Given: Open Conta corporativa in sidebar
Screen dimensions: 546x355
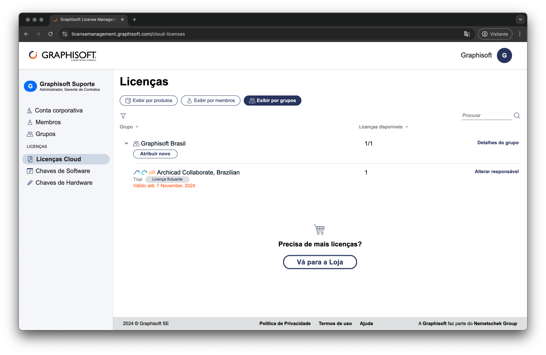Looking at the screenshot, I should (58, 111).
